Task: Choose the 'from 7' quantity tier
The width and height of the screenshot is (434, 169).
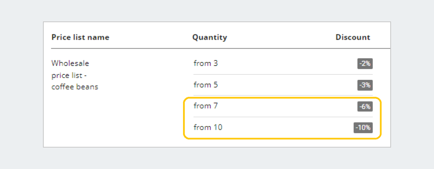Action: pos(283,106)
